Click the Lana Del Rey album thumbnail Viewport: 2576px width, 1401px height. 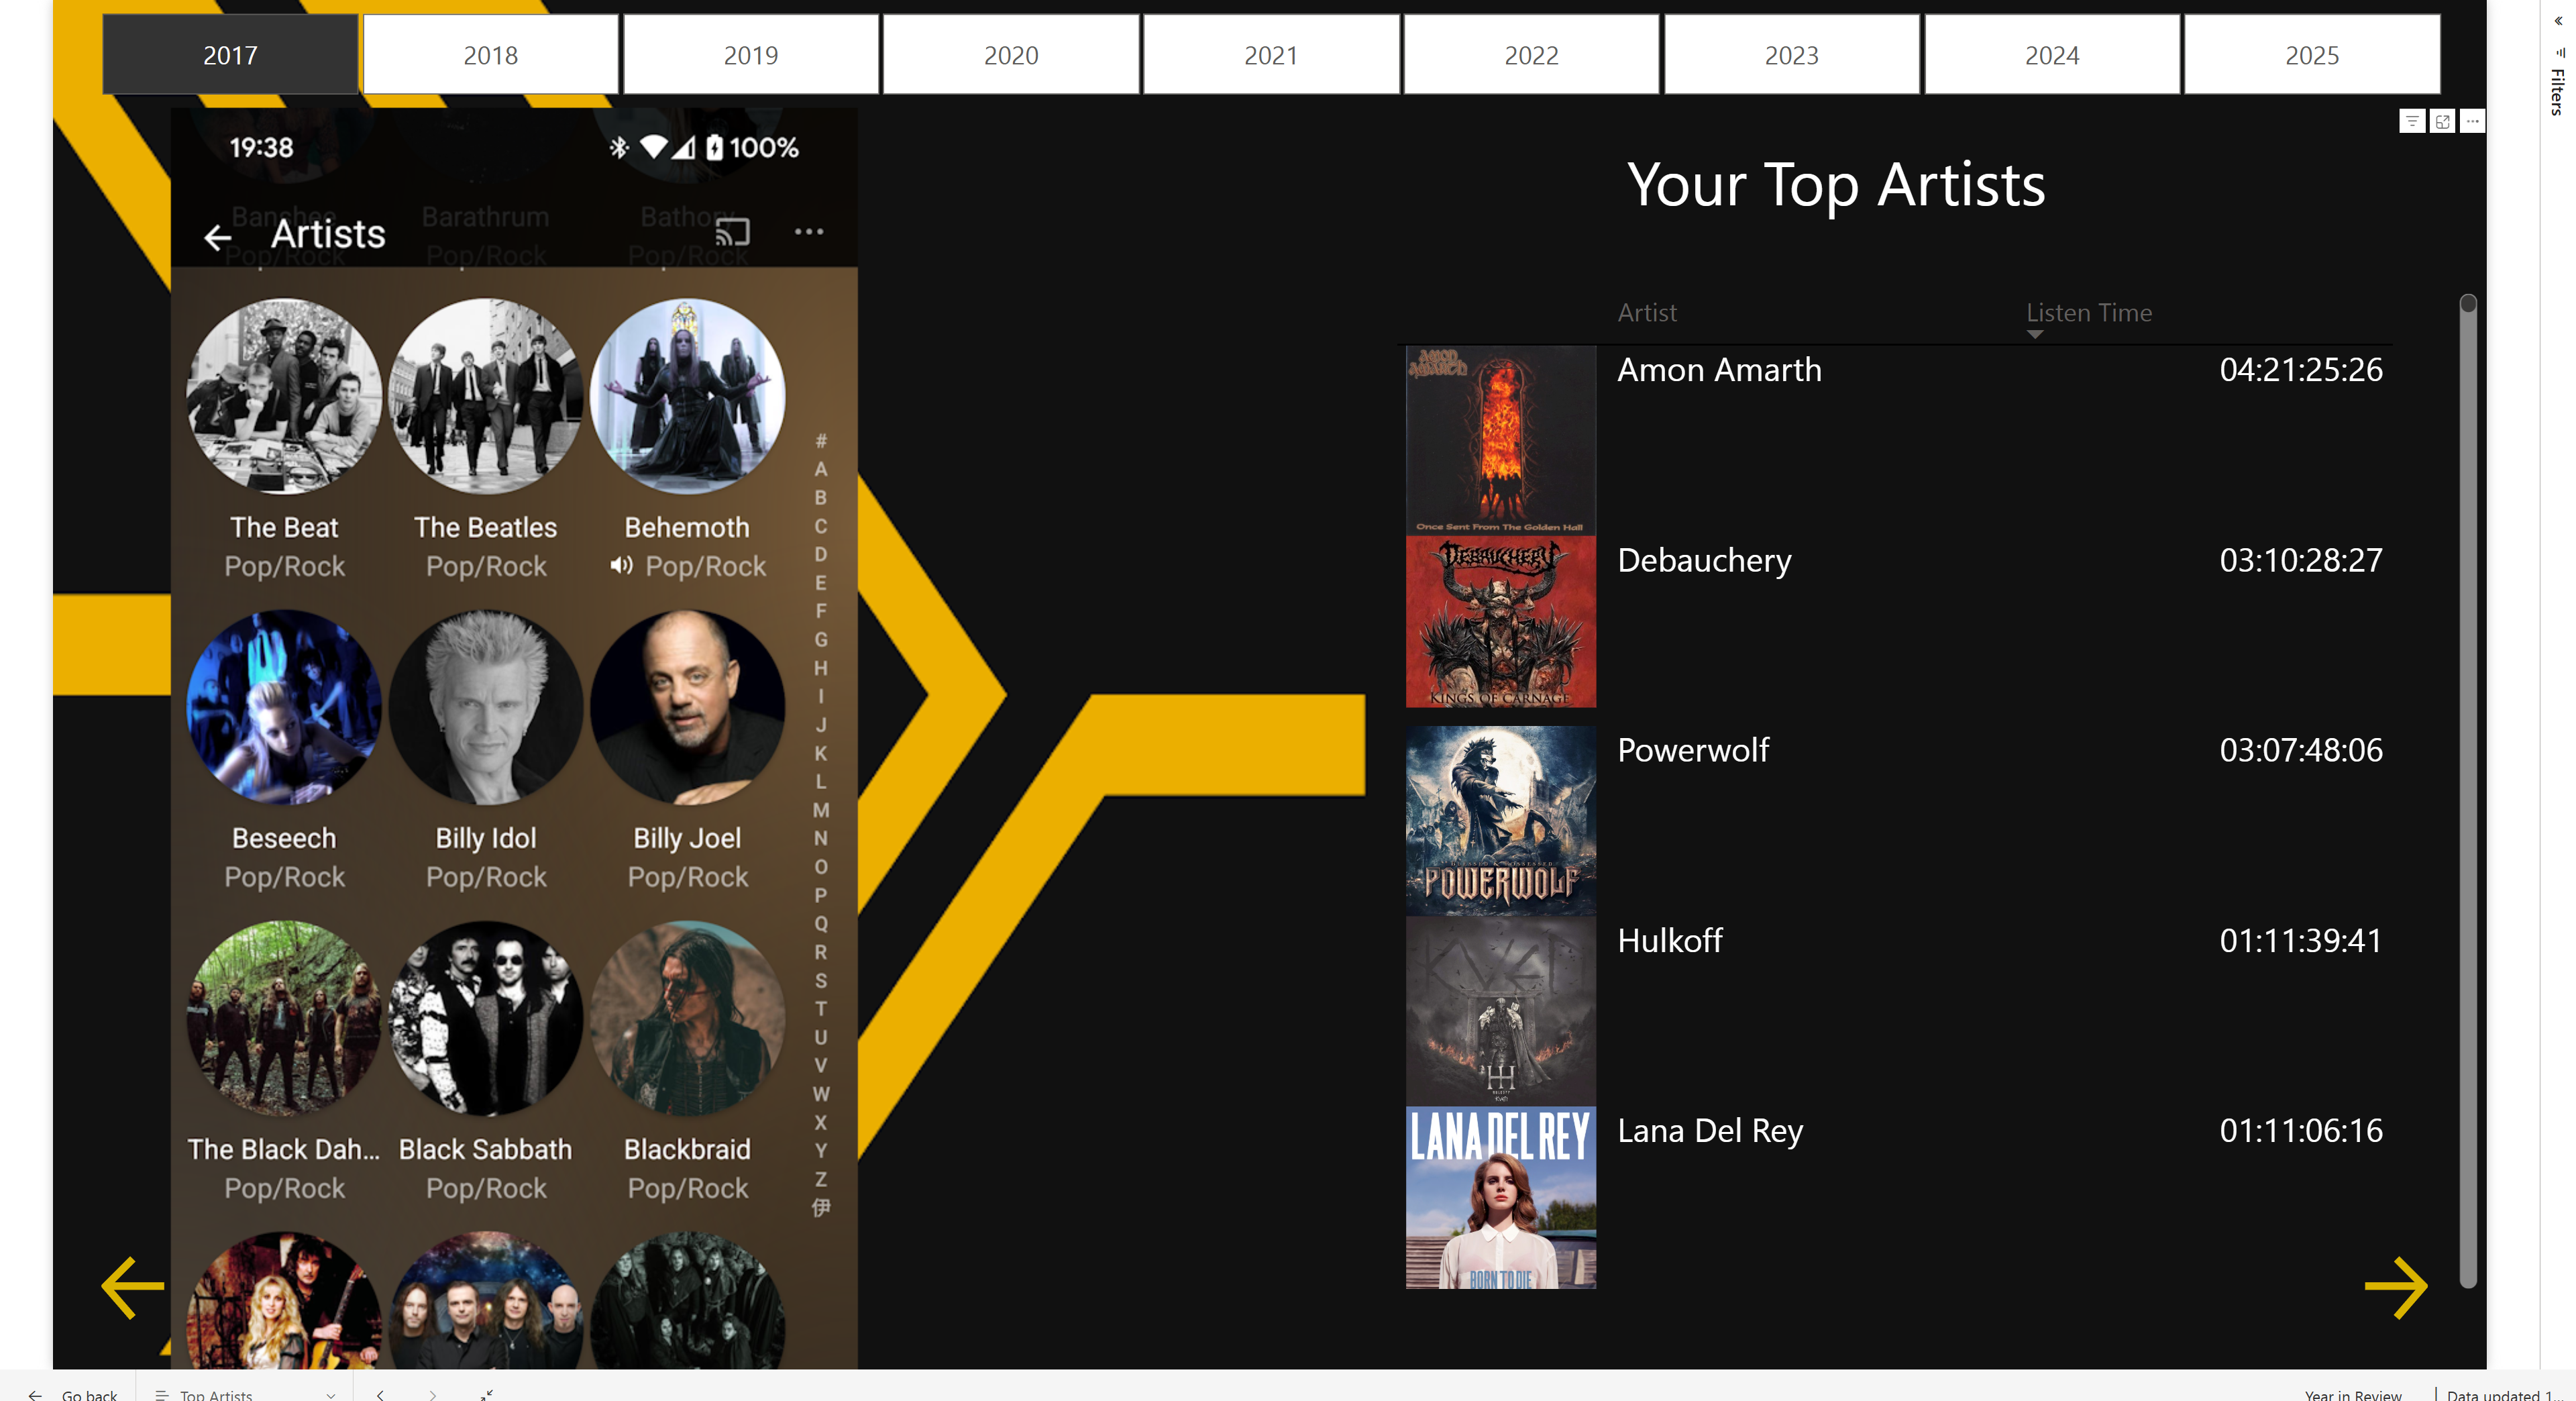pyautogui.click(x=1500, y=1197)
